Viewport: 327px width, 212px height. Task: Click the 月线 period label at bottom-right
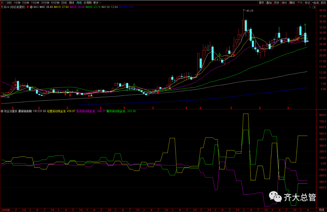click(x=321, y=210)
